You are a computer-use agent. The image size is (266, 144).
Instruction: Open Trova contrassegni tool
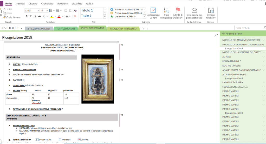tap(166, 10)
